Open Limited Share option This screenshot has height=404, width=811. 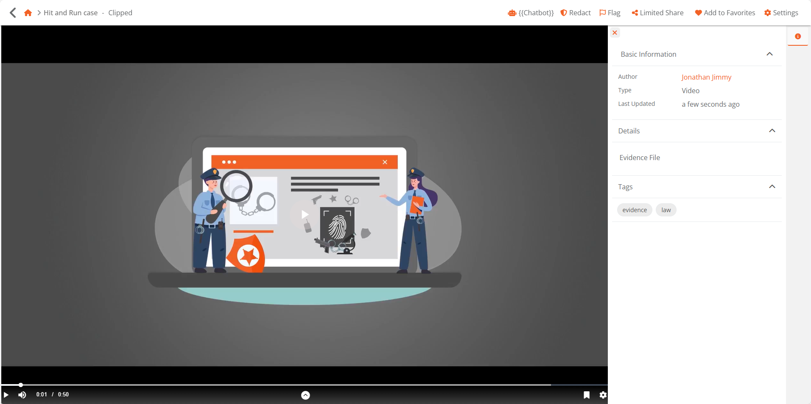tap(657, 13)
